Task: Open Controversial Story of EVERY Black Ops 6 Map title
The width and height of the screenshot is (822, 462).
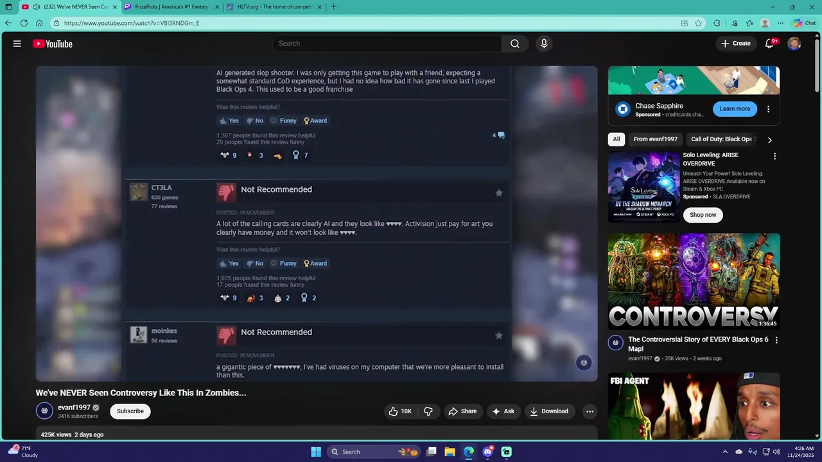Action: point(698,344)
